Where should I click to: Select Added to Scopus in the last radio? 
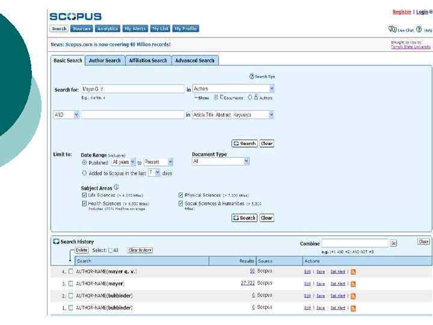click(x=85, y=173)
